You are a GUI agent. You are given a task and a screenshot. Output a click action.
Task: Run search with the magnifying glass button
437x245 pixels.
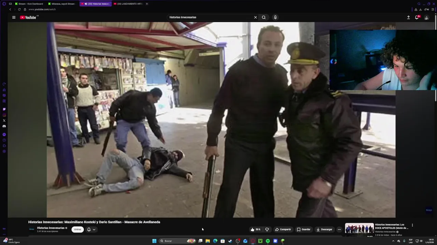(264, 17)
